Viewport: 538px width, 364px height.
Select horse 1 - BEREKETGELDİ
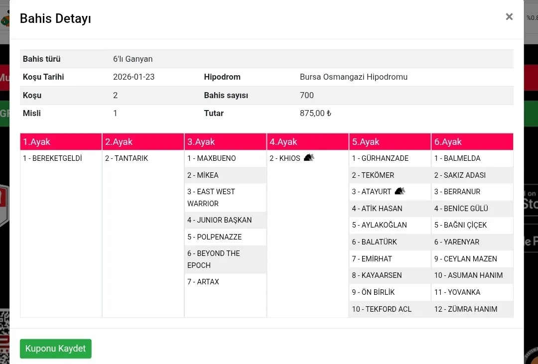point(52,158)
